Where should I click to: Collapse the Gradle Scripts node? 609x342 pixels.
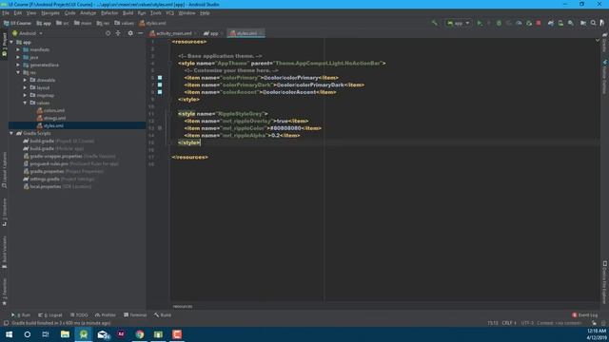[11, 133]
